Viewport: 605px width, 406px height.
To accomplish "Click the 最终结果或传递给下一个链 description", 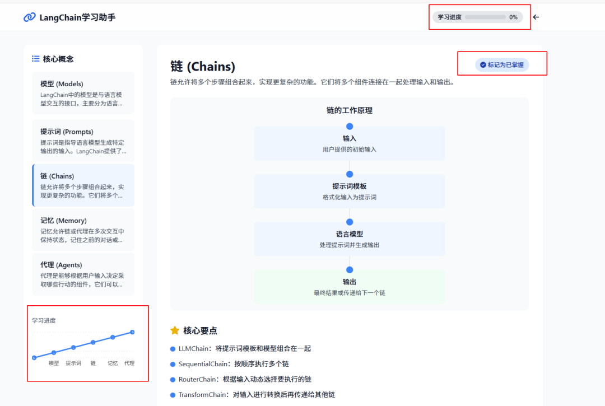I will pyautogui.click(x=350, y=293).
